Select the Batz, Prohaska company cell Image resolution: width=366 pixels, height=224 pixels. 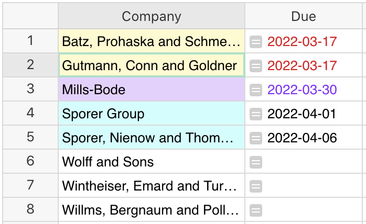tap(152, 41)
